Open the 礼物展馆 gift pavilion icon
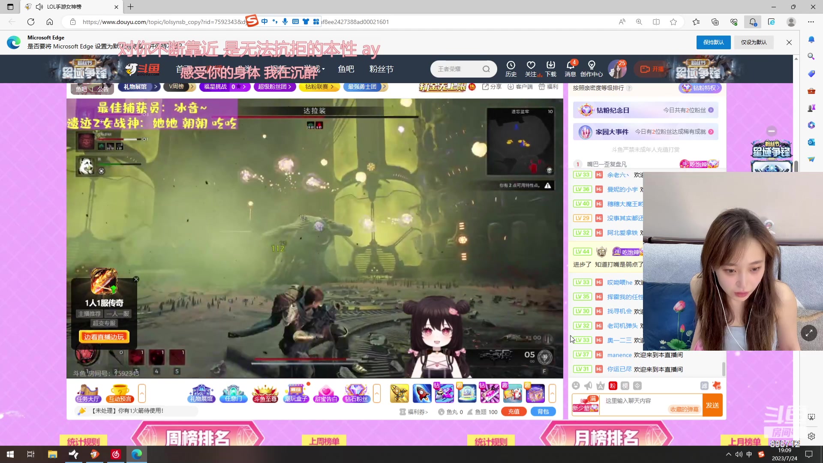Viewport: 823px width, 463px height. pos(201,393)
